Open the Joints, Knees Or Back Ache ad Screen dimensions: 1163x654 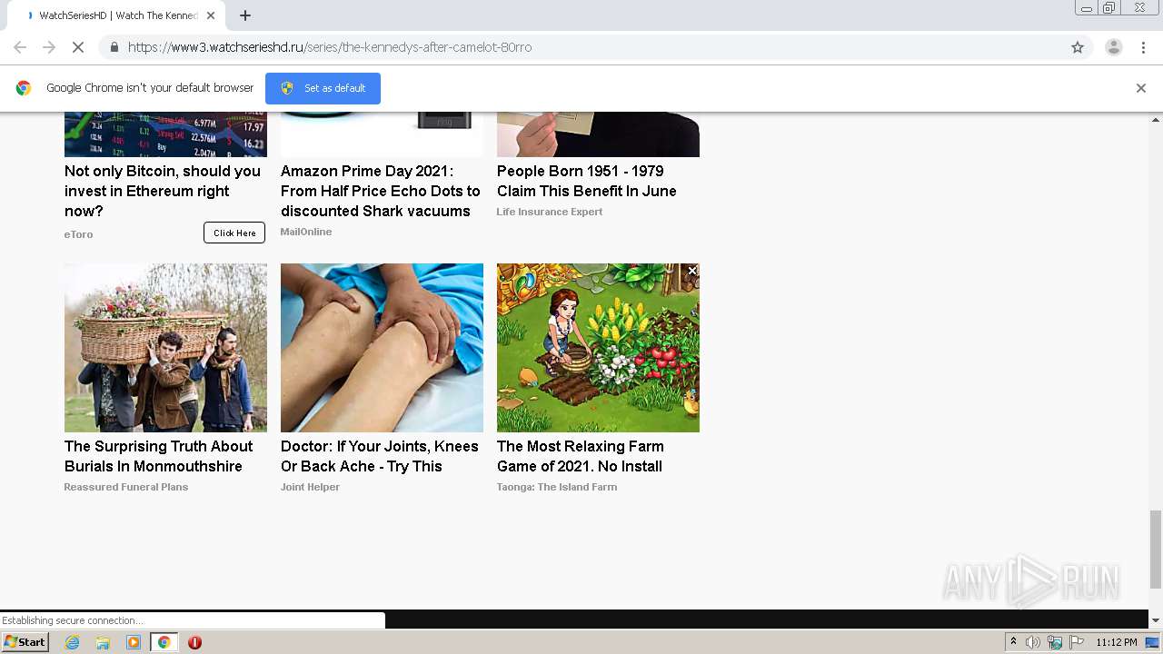380,456
